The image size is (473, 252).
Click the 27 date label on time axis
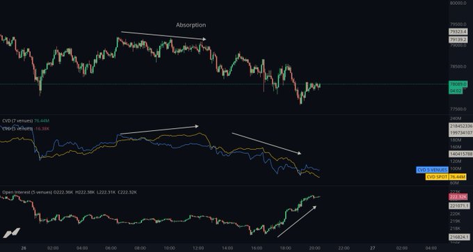click(x=373, y=248)
